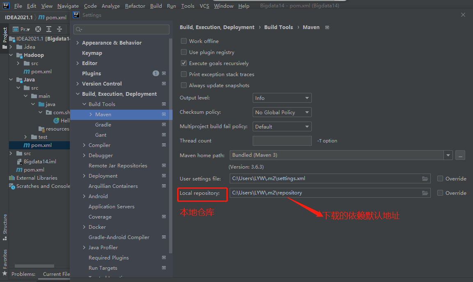This screenshot has height=282, width=473.
Task: Enable Print exception stack traces checkbox
Action: tap(183, 74)
